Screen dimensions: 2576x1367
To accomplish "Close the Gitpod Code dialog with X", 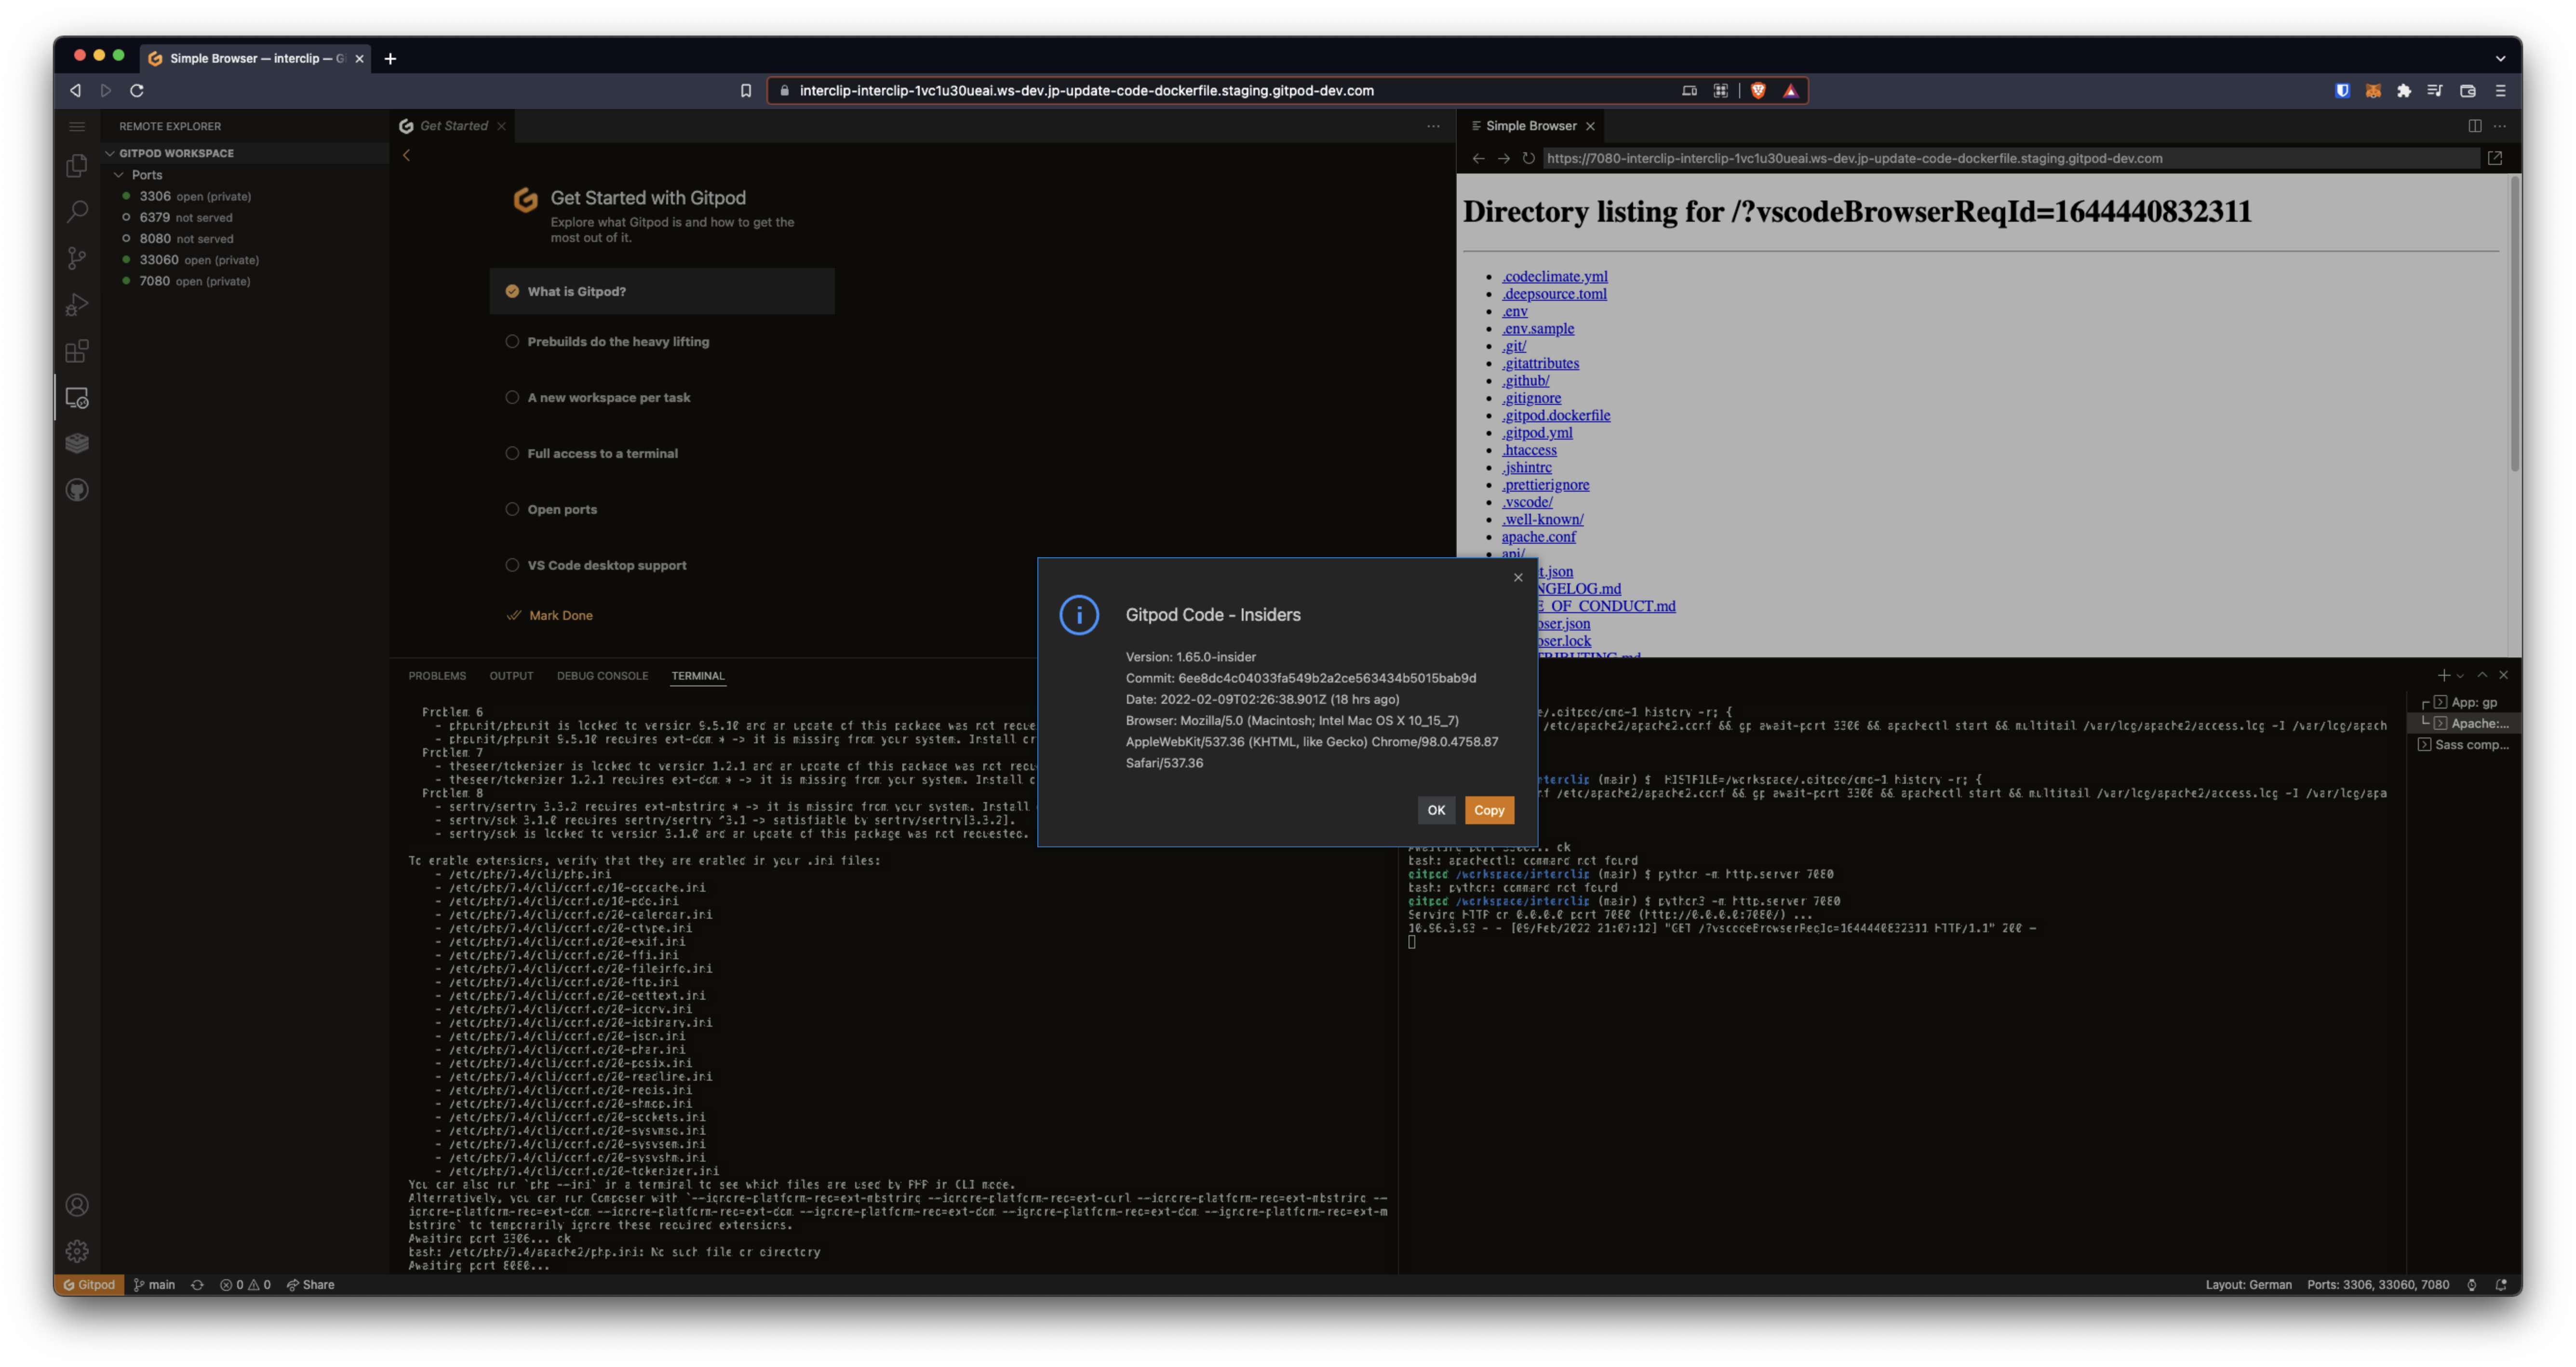I will pos(1518,577).
